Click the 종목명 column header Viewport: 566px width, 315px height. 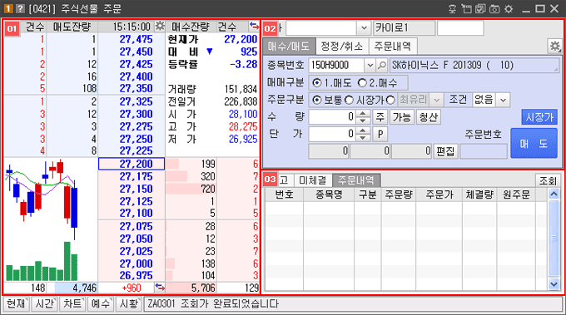tap(329, 195)
